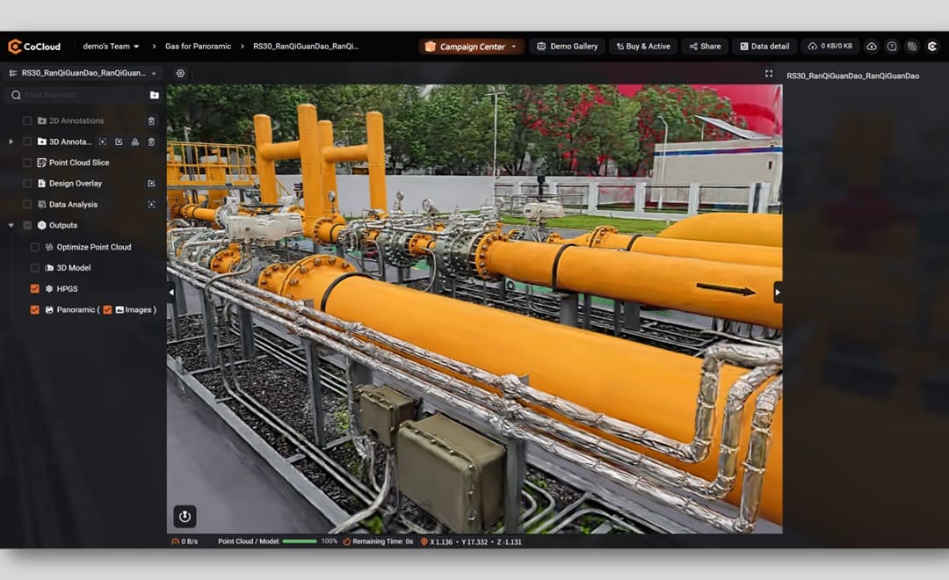The height and width of the screenshot is (580, 949).
Task: Enable the Design Overlay checkbox
Action: [x=27, y=183]
